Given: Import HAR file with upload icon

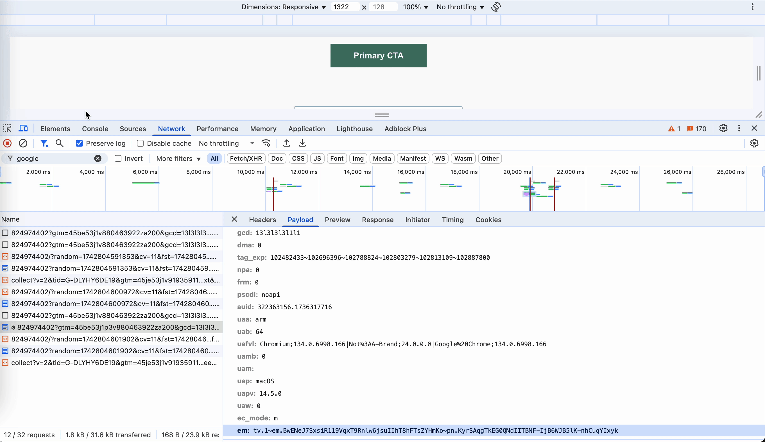Looking at the screenshot, I should (x=287, y=143).
